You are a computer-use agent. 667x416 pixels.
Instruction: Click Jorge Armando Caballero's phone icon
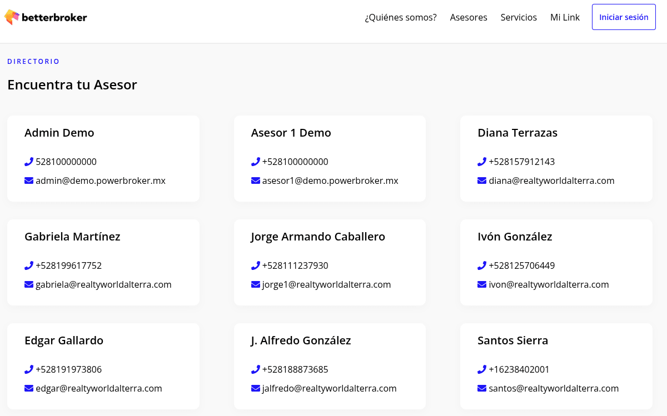(x=256, y=265)
